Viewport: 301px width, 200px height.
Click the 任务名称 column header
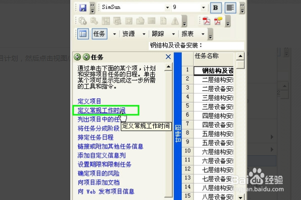214,59
